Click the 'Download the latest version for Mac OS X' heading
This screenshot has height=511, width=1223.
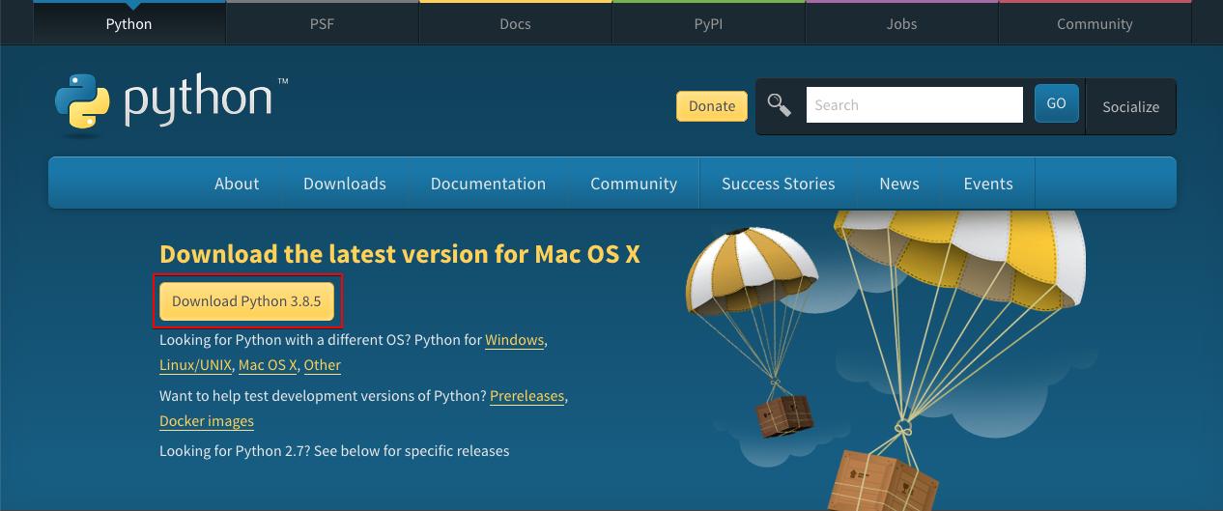(x=400, y=254)
